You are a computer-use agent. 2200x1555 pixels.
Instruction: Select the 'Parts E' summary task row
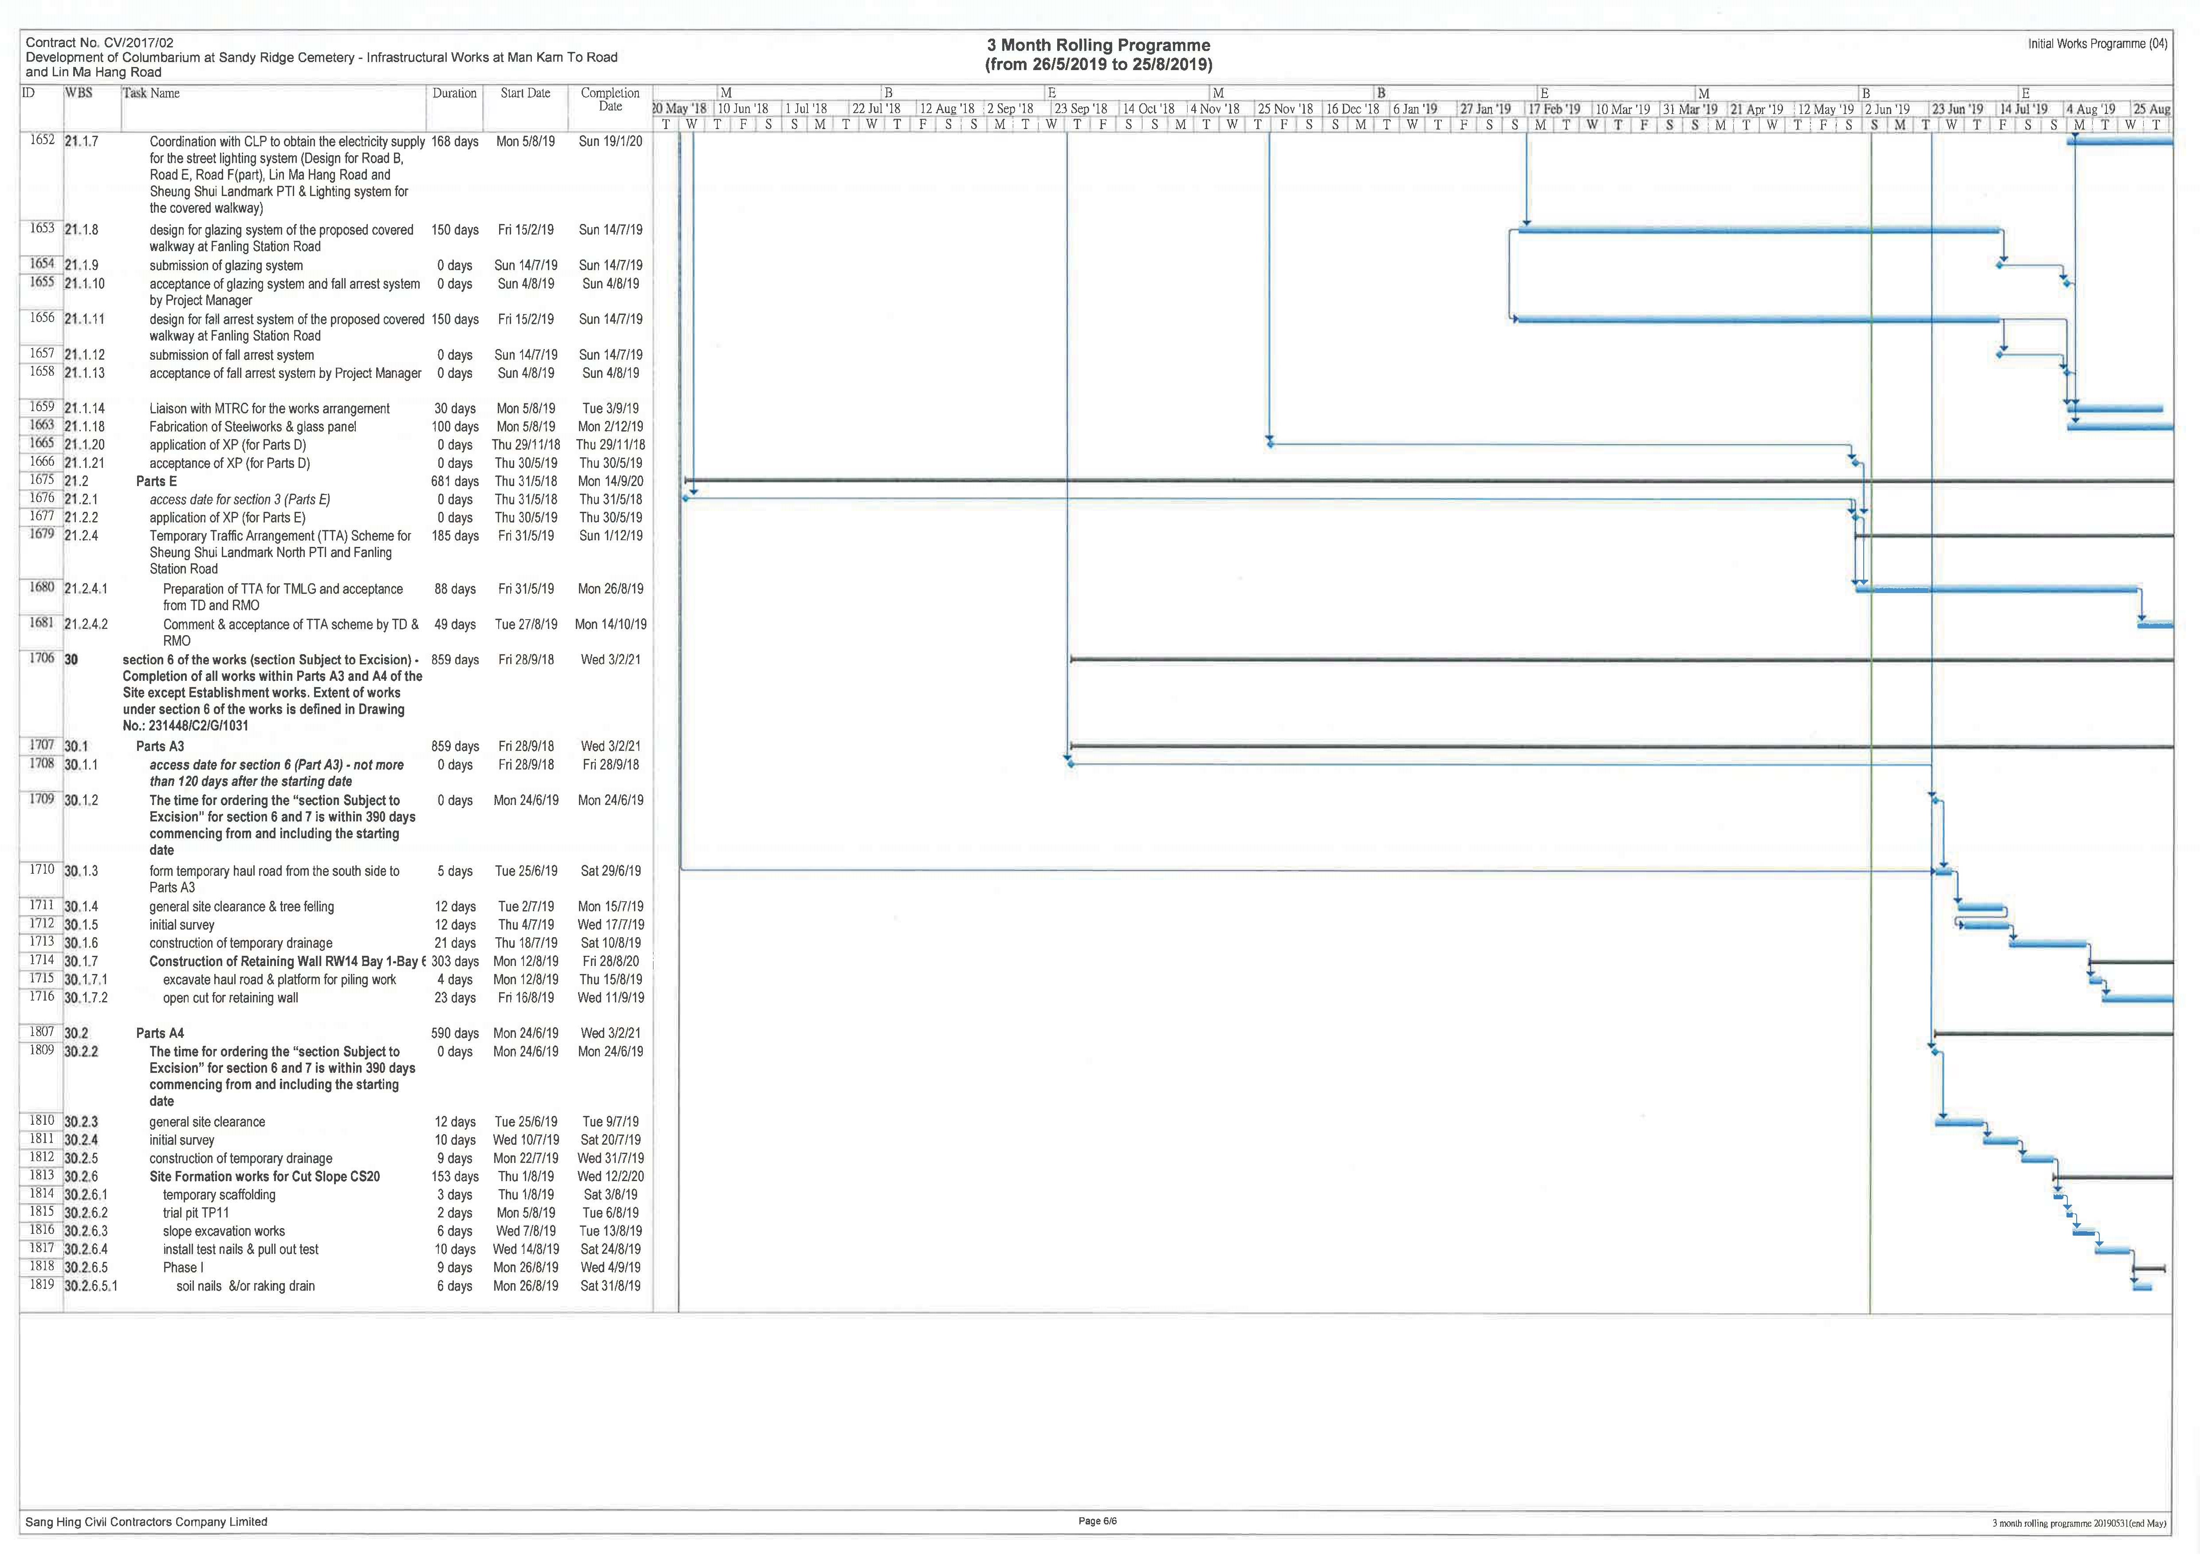156,481
